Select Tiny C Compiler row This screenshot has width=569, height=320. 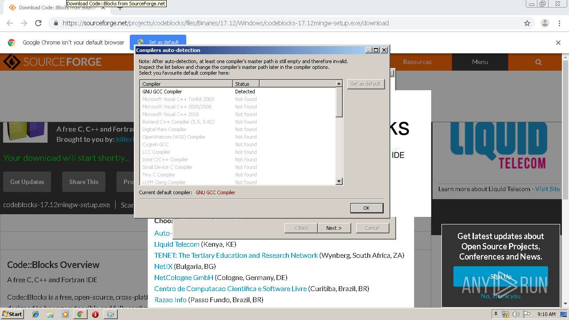click(238, 175)
